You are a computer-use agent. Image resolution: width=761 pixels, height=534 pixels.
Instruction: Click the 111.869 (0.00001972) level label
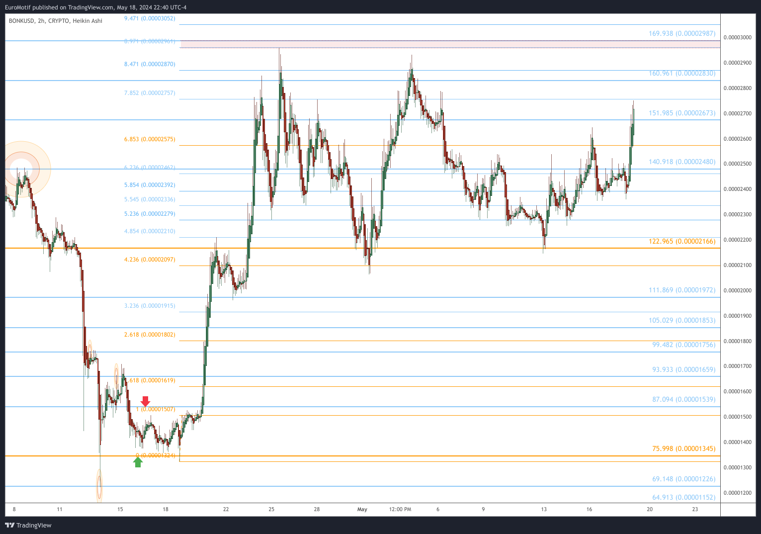(x=682, y=290)
